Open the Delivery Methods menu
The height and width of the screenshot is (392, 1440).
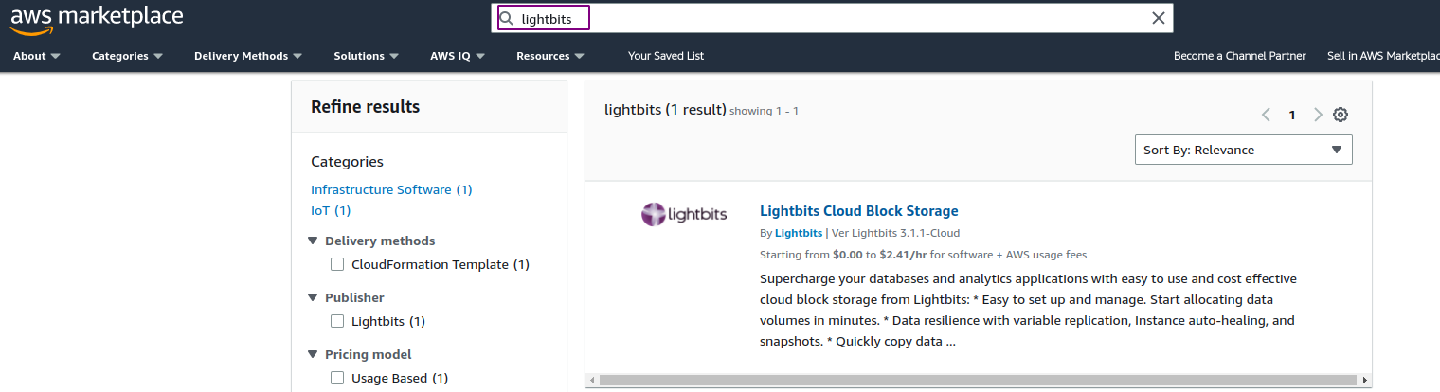pyautogui.click(x=248, y=56)
